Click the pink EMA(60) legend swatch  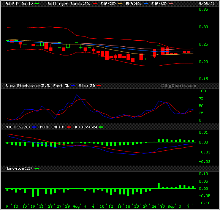click(x=171, y=4)
